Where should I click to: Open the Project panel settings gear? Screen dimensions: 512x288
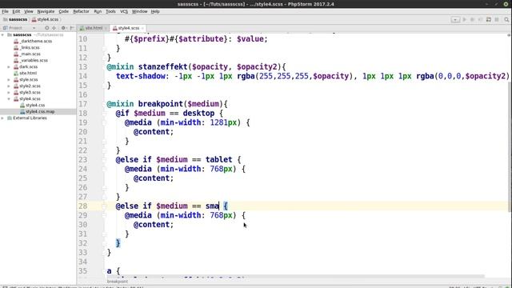point(63,28)
